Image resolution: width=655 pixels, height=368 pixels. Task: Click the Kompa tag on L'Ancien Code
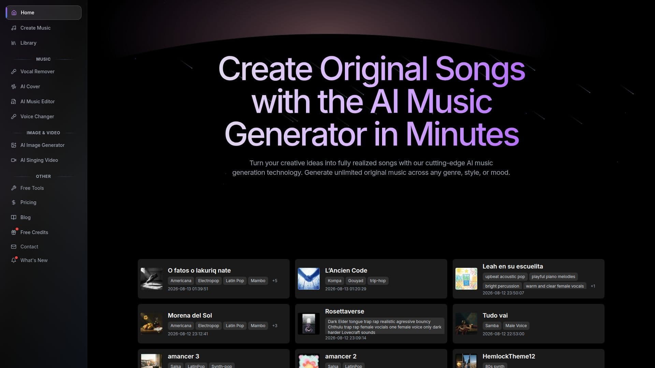(x=334, y=281)
